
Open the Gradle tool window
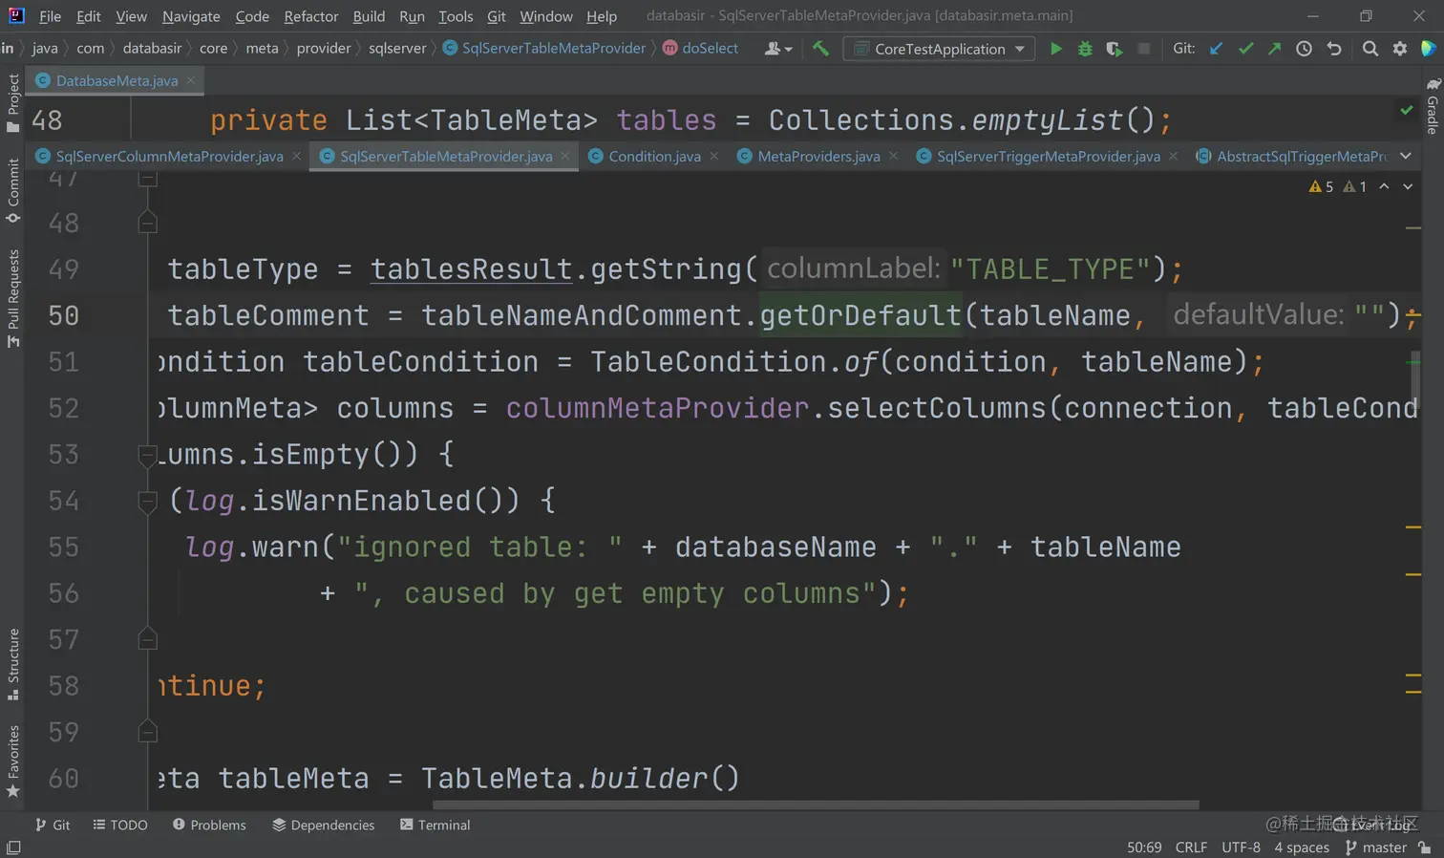tap(1433, 106)
